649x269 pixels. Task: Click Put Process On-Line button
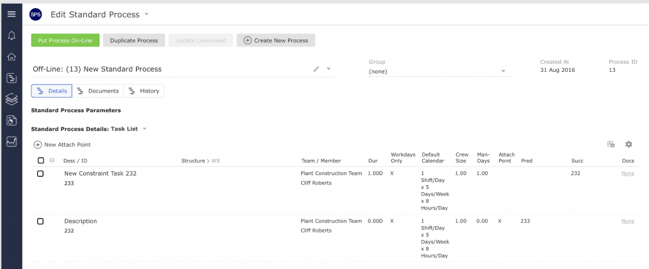click(x=66, y=40)
